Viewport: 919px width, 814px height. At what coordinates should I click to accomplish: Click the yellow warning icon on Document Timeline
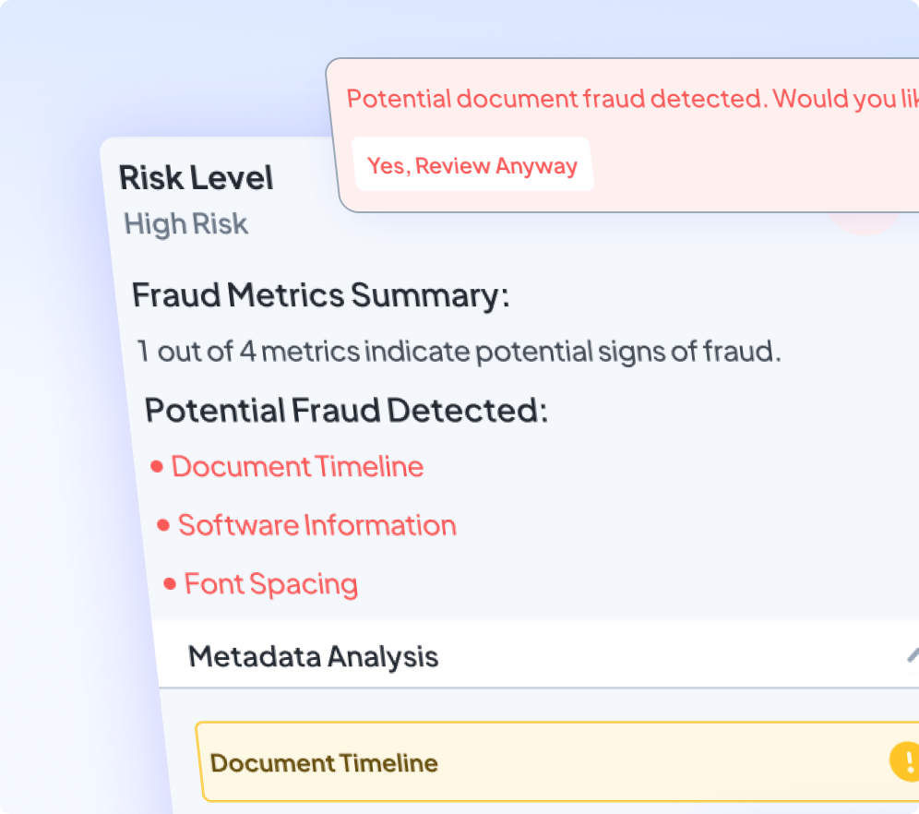(x=904, y=761)
